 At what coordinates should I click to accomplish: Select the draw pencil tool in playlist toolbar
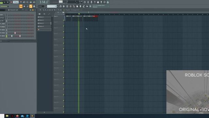43,10
